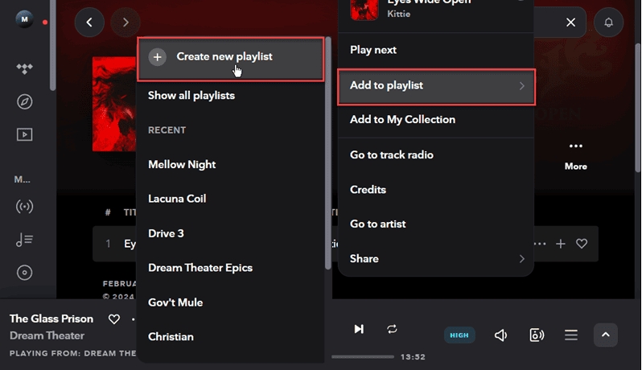Click the sidebar albums disc icon
The width and height of the screenshot is (642, 370).
tap(24, 273)
